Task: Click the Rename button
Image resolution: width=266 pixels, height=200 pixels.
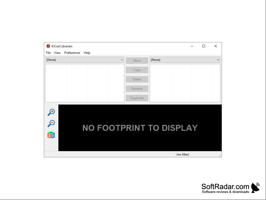Action: click(137, 89)
